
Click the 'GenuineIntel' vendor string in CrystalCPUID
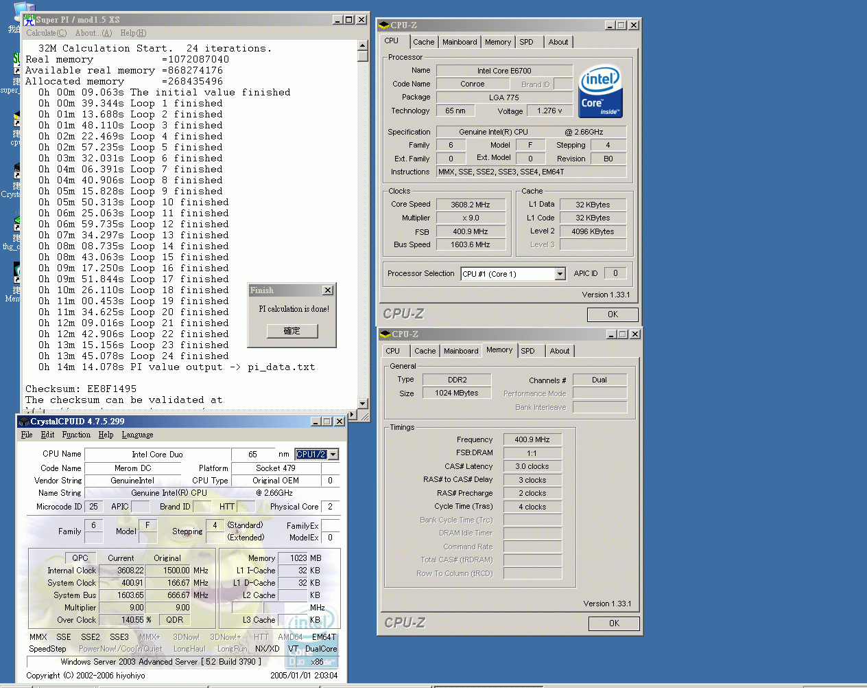pos(132,481)
